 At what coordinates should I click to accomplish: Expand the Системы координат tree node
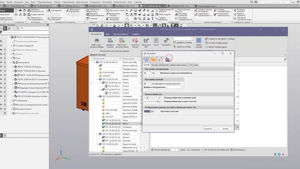point(11,46)
